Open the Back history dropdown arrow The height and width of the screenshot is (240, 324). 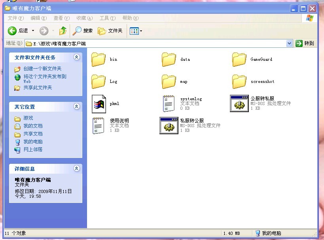(x=33, y=31)
